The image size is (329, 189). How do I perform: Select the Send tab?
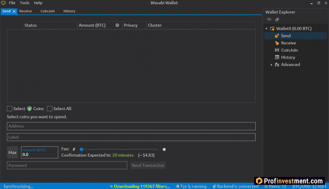(6, 11)
